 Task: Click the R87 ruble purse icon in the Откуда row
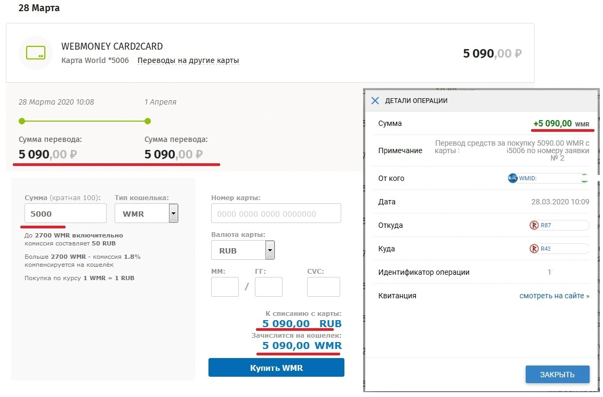(x=534, y=225)
